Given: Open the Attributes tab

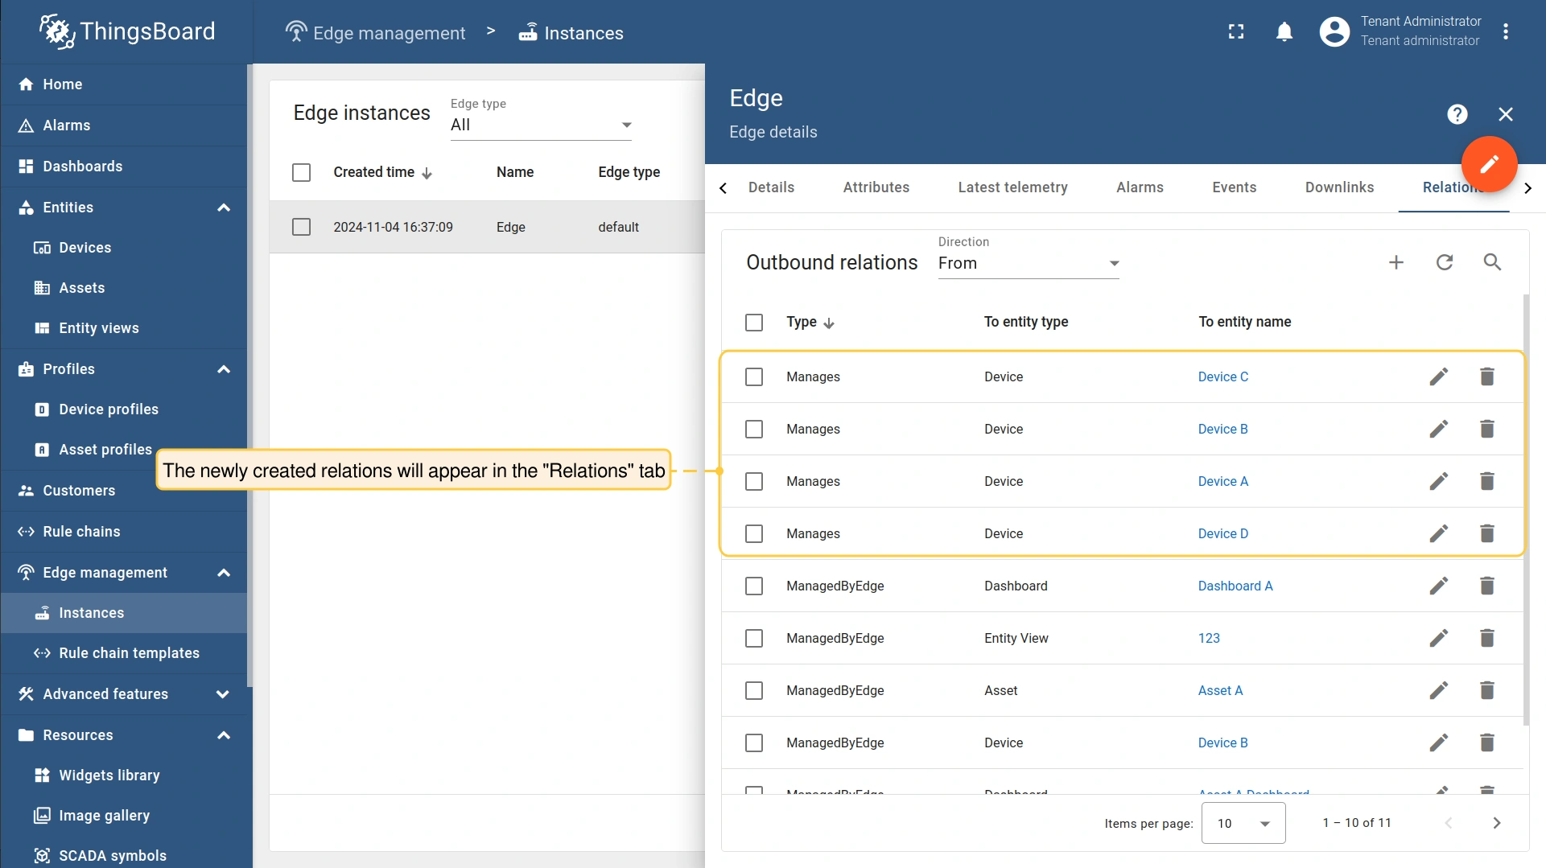Looking at the screenshot, I should point(876,187).
